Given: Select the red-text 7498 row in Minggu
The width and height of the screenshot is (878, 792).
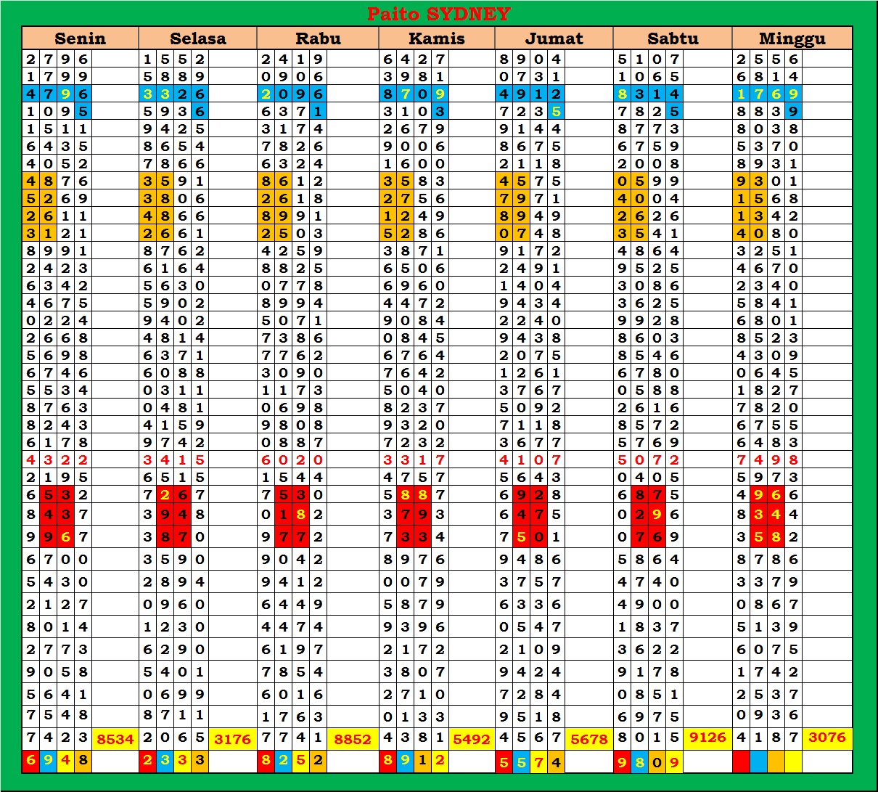Looking at the screenshot, I should [767, 460].
